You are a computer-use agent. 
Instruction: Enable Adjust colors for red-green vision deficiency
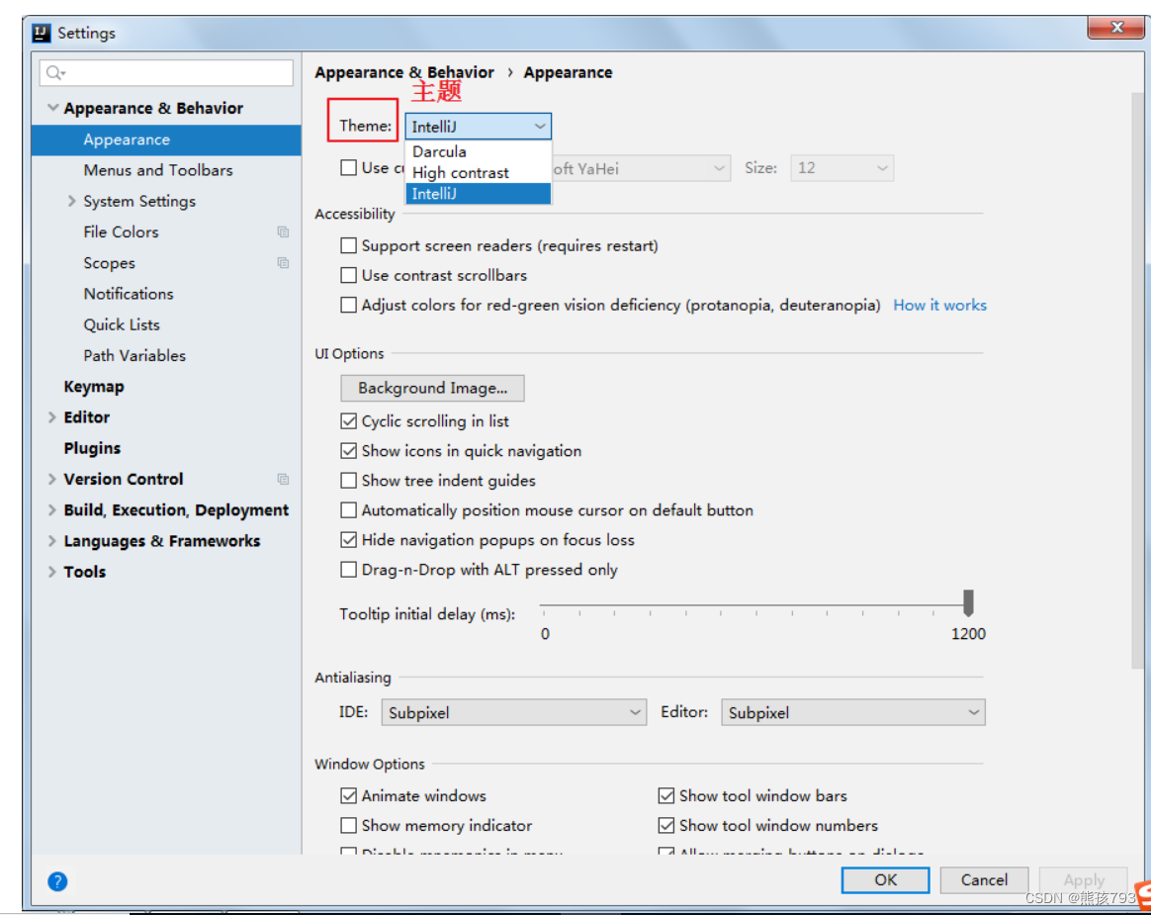coord(349,305)
